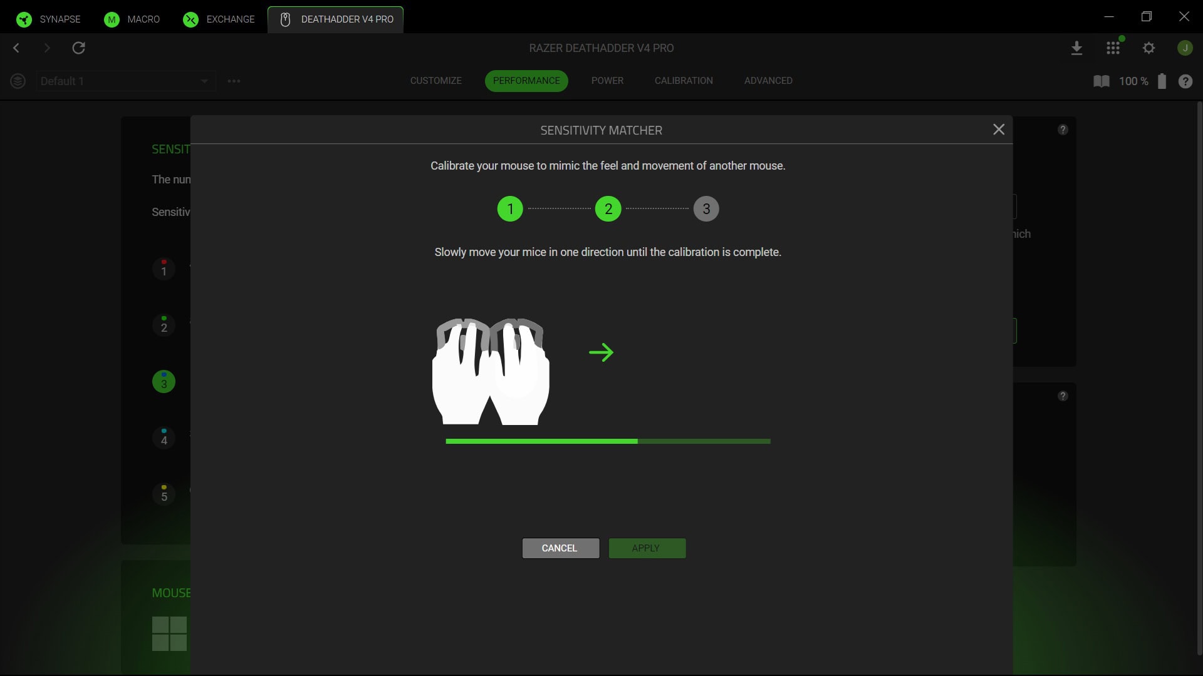Click the calibration progress bar

[x=608, y=441]
